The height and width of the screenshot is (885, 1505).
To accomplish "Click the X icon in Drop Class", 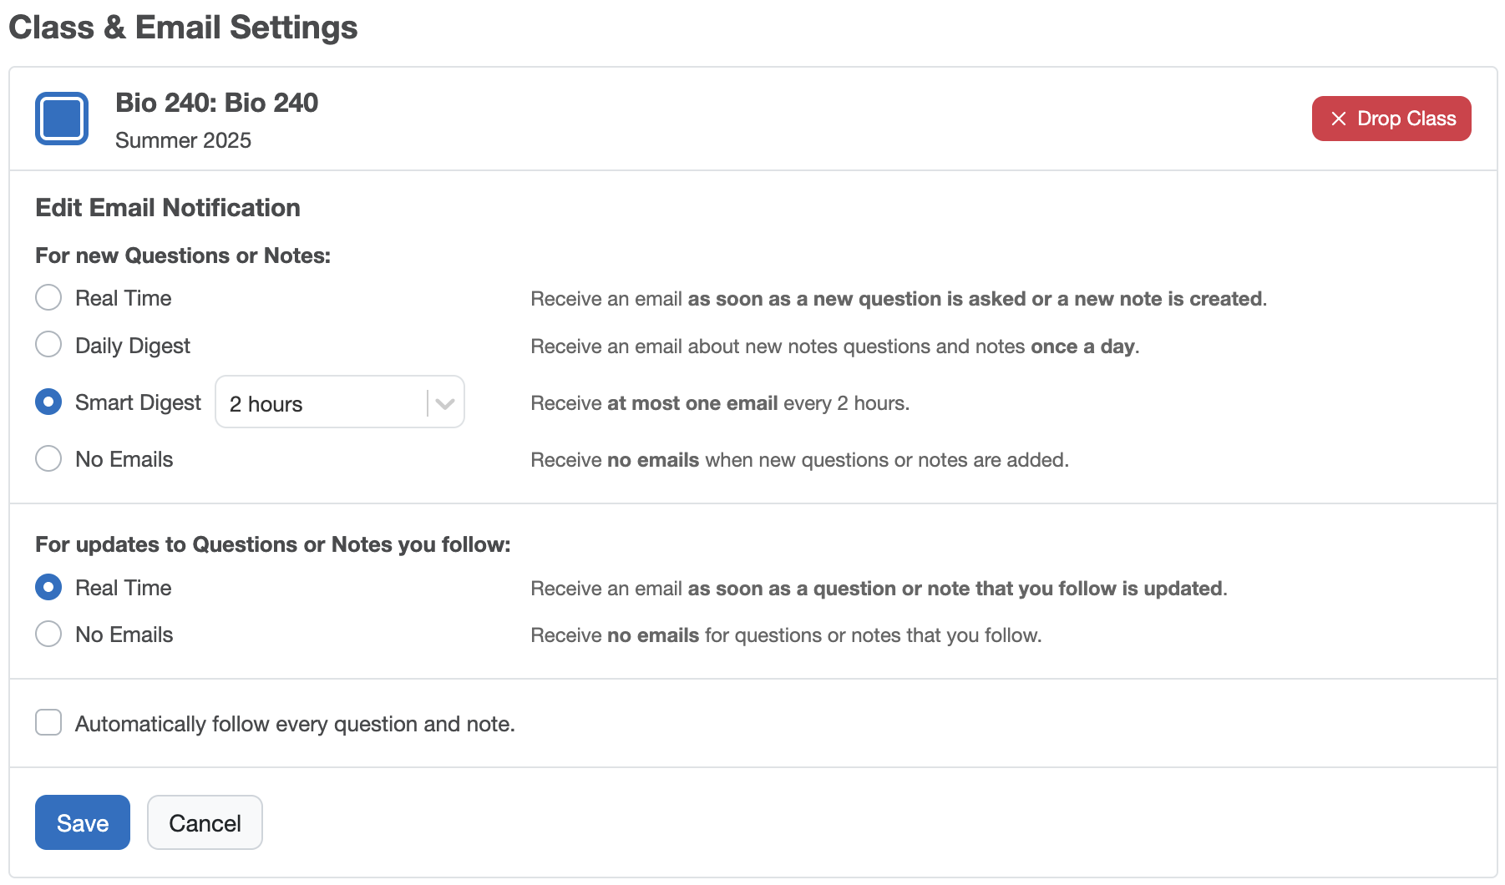I will pos(1339,119).
